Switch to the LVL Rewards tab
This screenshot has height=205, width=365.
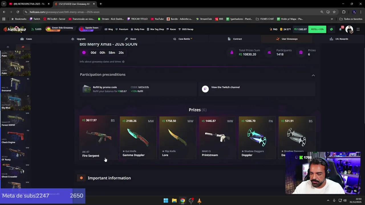[x=339, y=39]
